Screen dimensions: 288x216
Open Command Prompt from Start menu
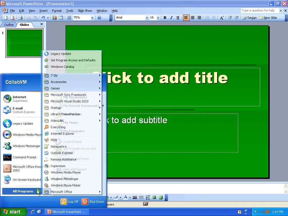[22, 157]
